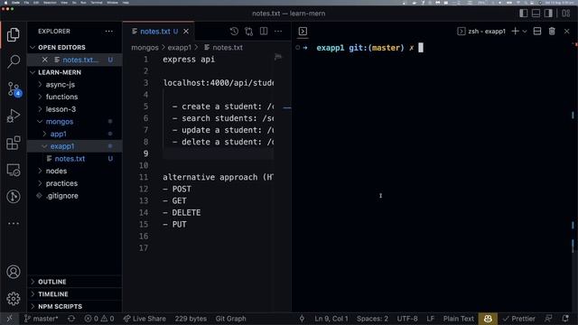
Task: Synchronize changes icon in status bar
Action: [71, 319]
